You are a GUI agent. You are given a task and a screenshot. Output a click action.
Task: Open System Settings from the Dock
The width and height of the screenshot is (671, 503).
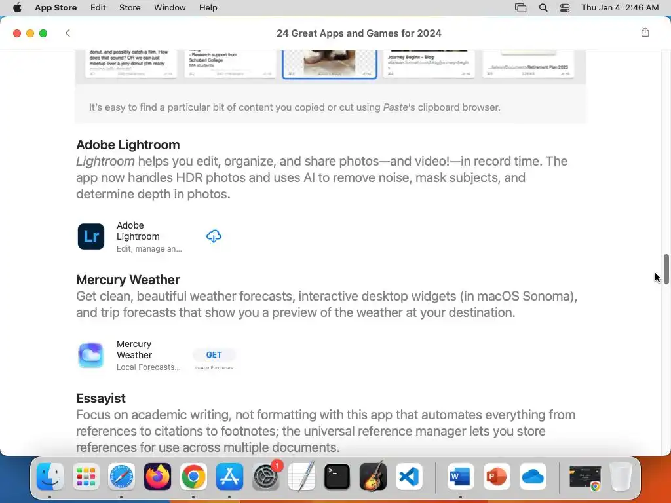point(266,477)
